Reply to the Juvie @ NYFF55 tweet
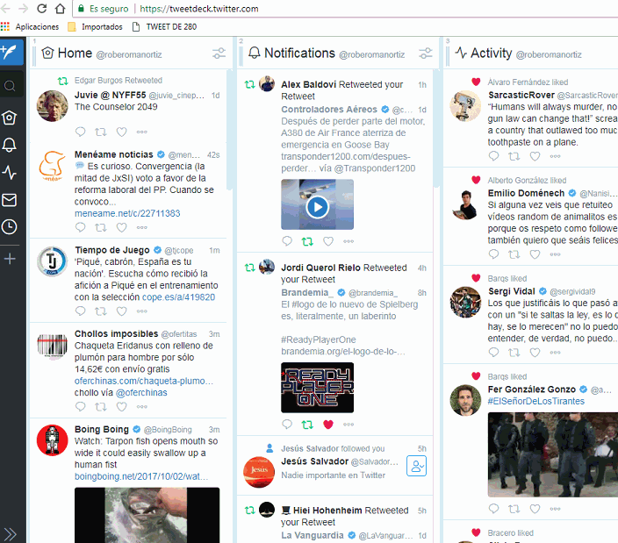The height and width of the screenshot is (543, 618). (81, 132)
